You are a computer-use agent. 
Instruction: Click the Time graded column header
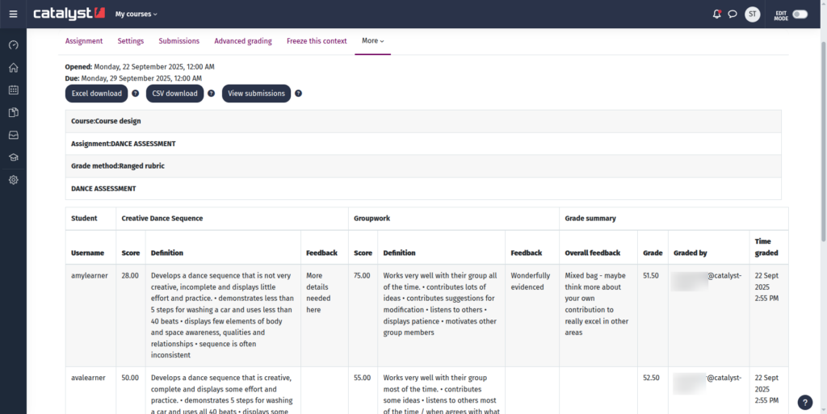pyautogui.click(x=769, y=247)
